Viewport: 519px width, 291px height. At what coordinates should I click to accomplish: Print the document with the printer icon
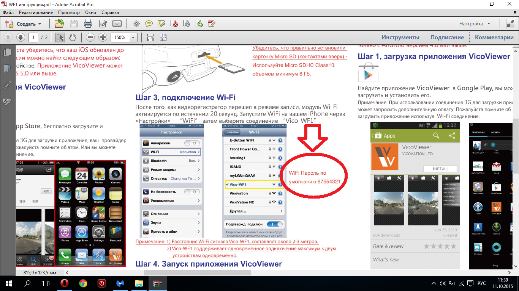pyautogui.click(x=88, y=24)
